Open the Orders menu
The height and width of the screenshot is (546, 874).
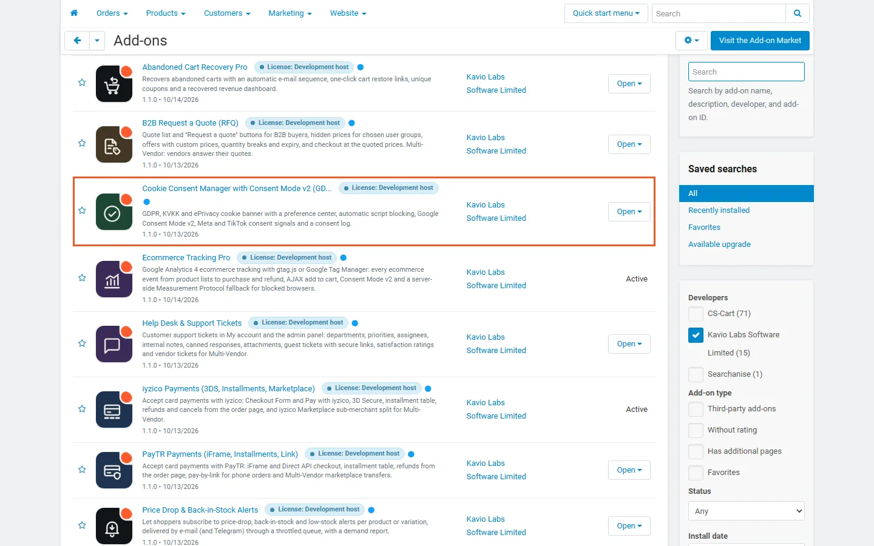(x=112, y=13)
